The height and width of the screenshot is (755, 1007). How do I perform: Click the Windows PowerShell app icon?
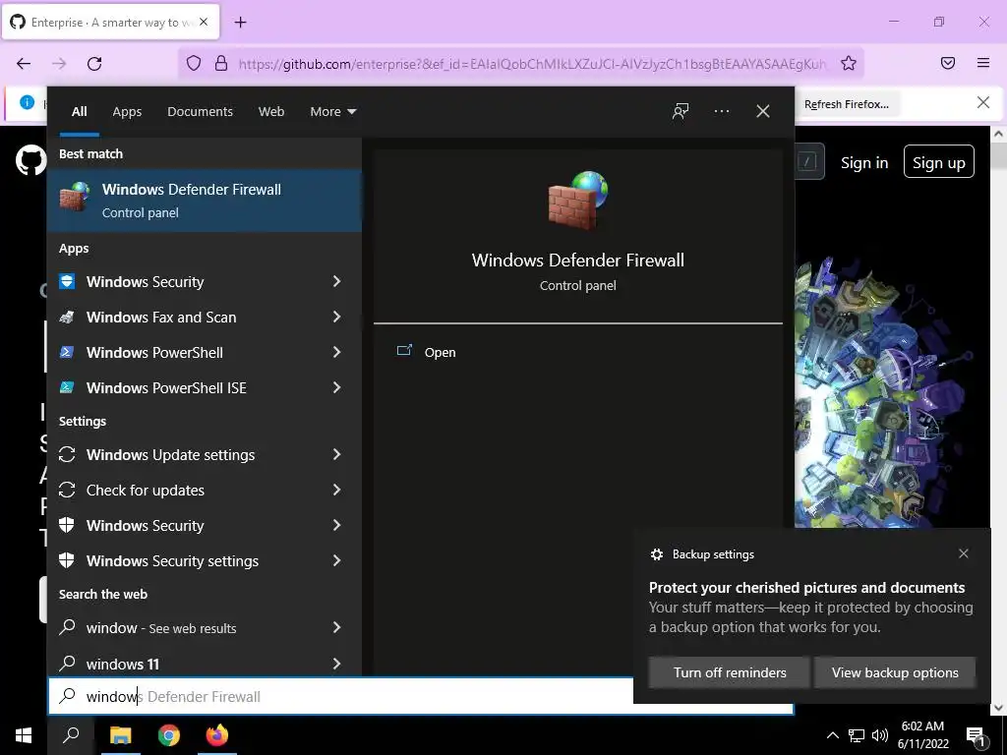67,352
